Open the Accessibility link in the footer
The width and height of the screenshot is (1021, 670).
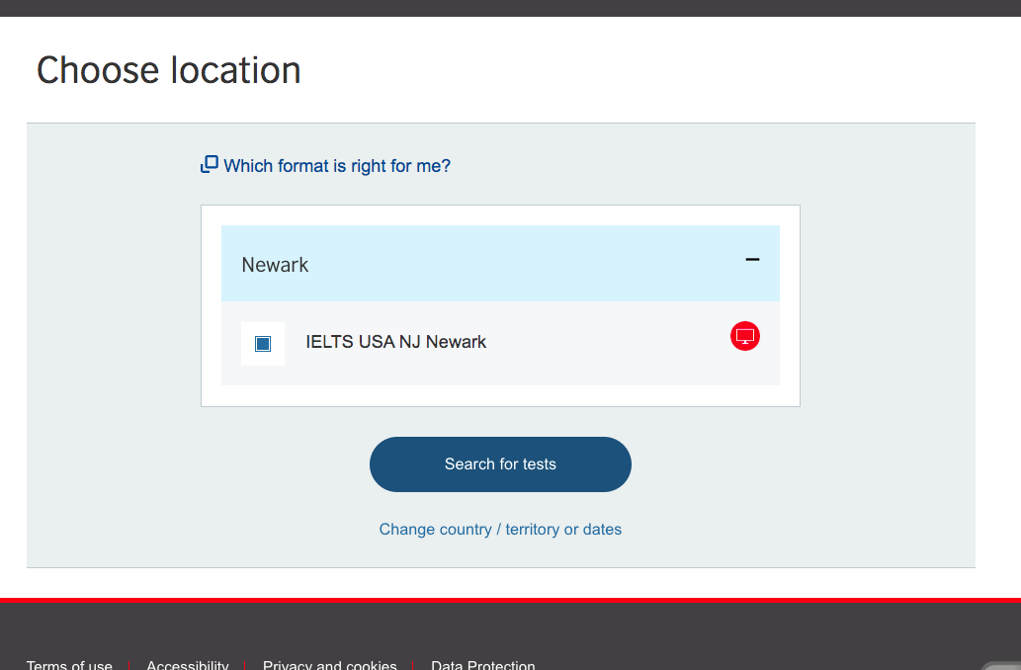click(187, 664)
